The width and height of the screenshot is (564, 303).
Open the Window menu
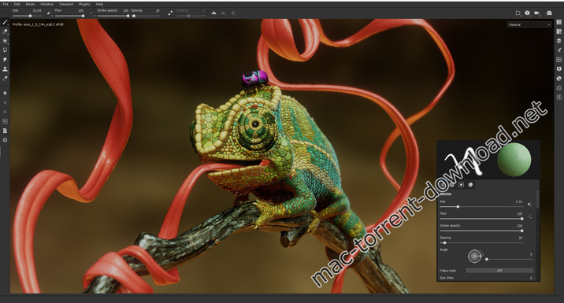tap(46, 4)
